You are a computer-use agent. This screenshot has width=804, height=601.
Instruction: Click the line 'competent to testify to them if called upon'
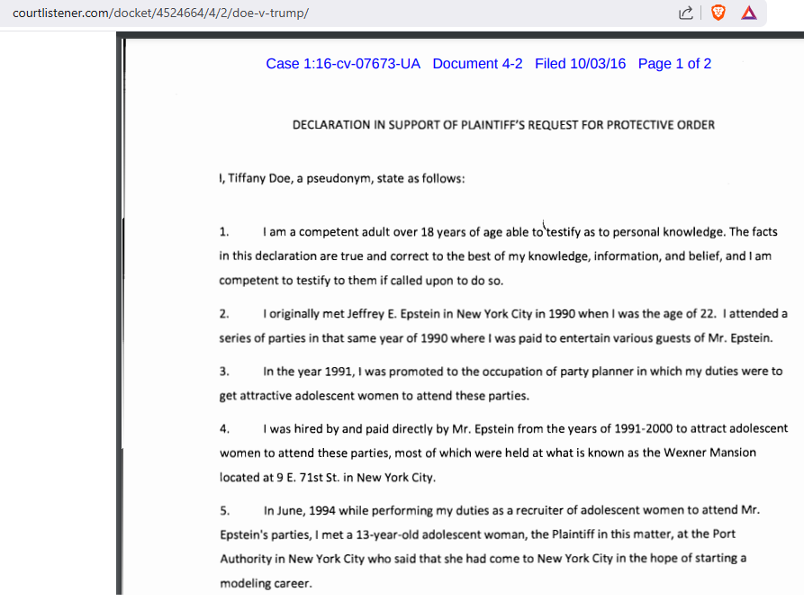362,281
